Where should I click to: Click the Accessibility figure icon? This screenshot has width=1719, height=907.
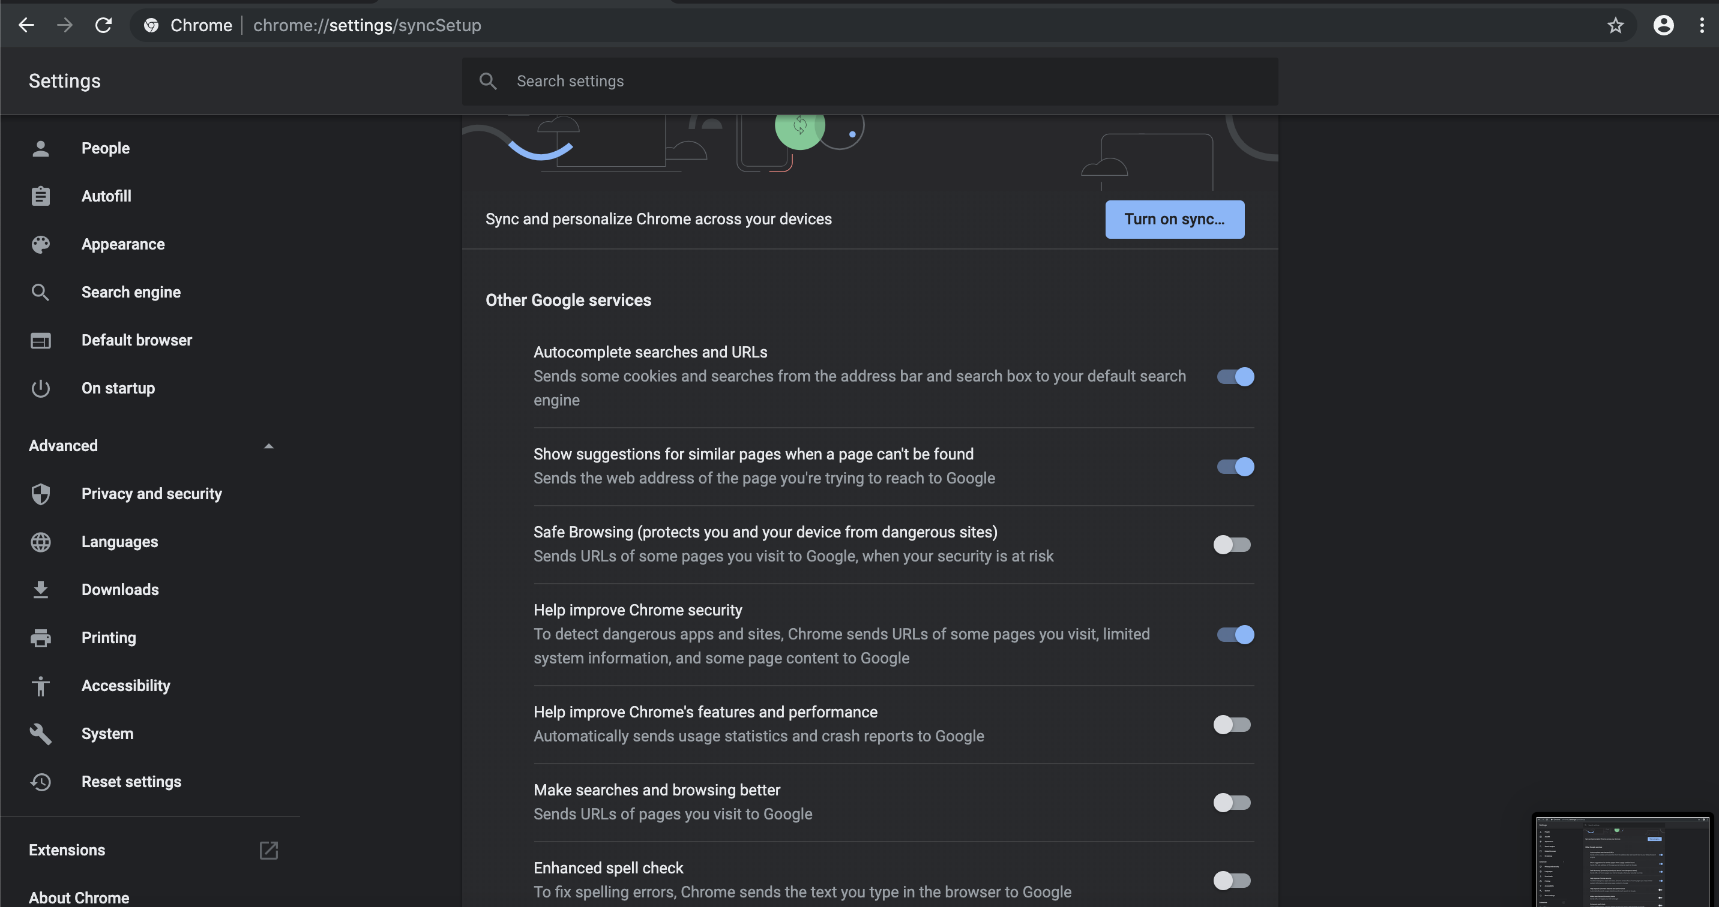(x=41, y=686)
